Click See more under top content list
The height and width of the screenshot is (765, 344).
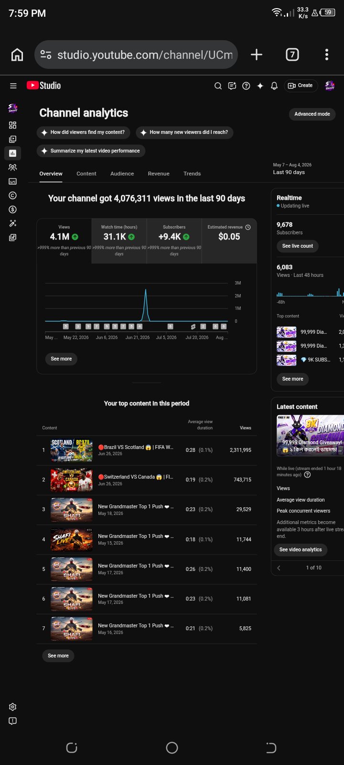[x=58, y=656]
